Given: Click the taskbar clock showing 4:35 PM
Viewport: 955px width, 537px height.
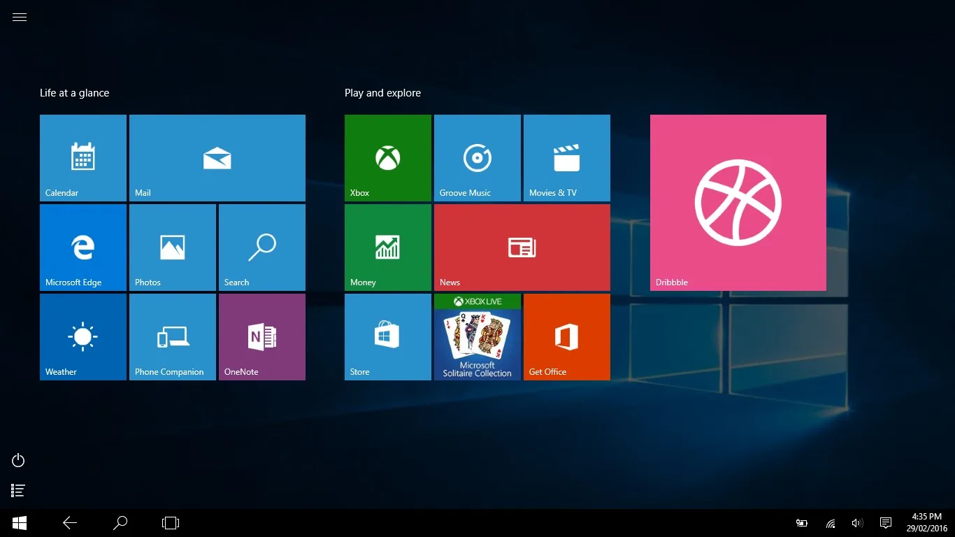Looking at the screenshot, I should (x=927, y=523).
